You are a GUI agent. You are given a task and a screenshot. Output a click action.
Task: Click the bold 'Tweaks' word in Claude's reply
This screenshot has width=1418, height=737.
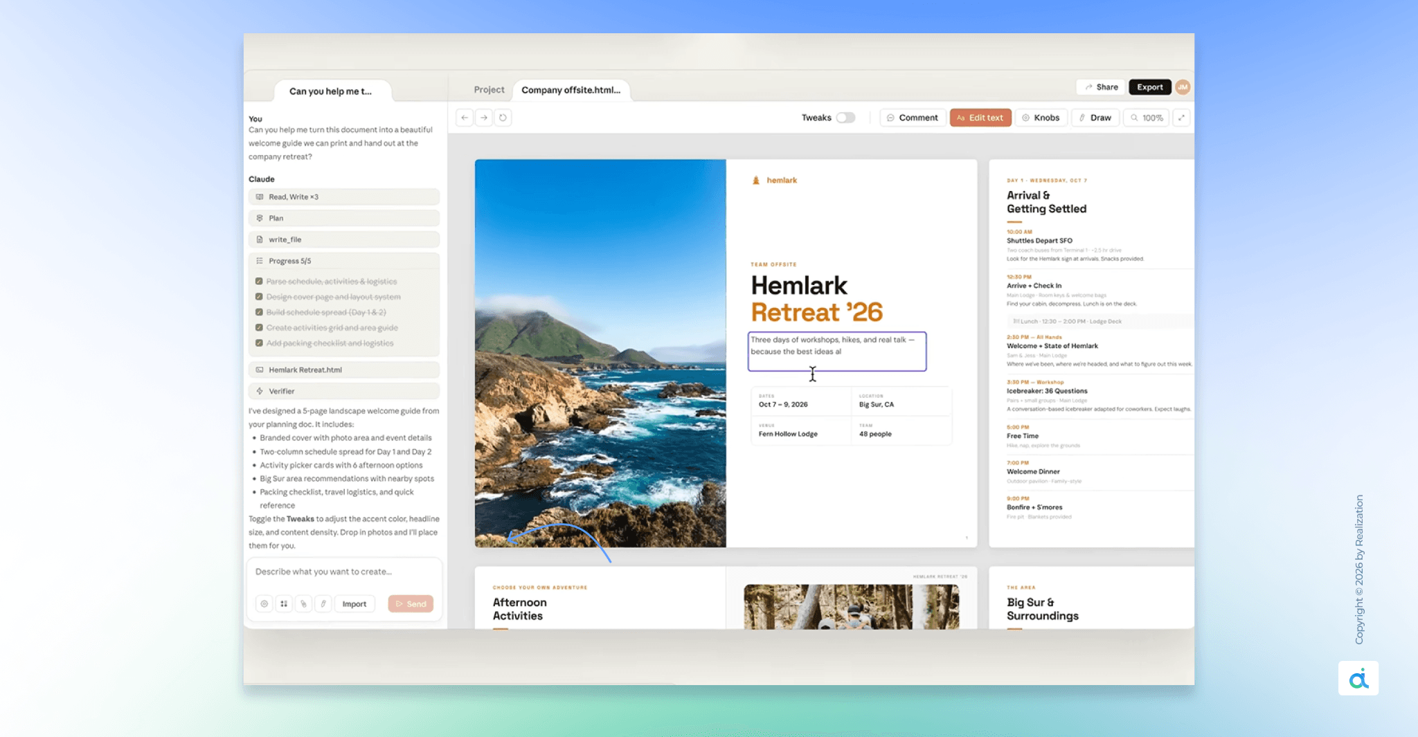coord(300,519)
